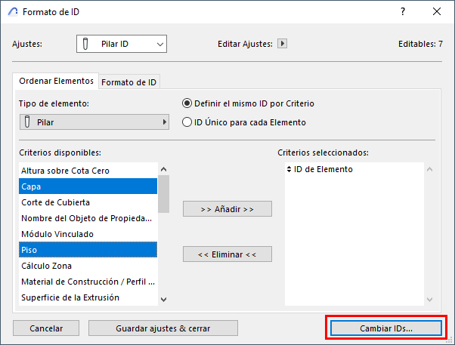Click the pillar icon in Ajustes dropdown
The width and height of the screenshot is (455, 345).
89,44
